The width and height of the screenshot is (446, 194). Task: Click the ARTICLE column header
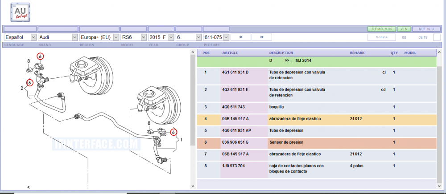[x=230, y=53]
